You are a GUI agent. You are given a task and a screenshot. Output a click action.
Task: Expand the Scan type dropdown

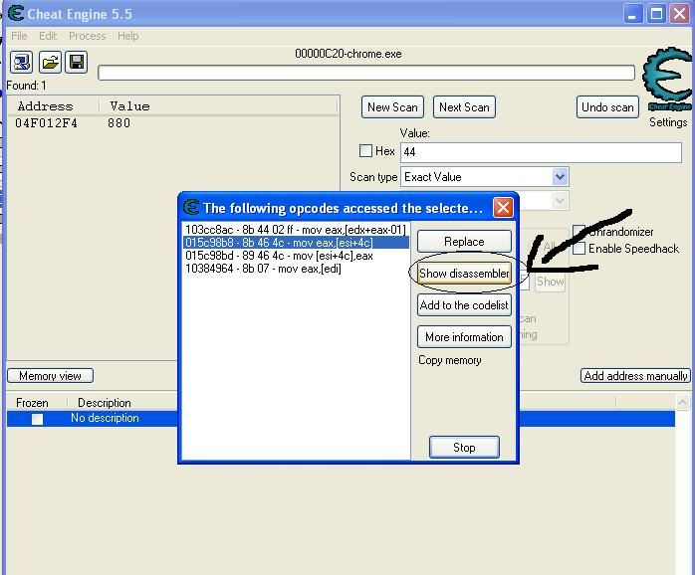[560, 177]
